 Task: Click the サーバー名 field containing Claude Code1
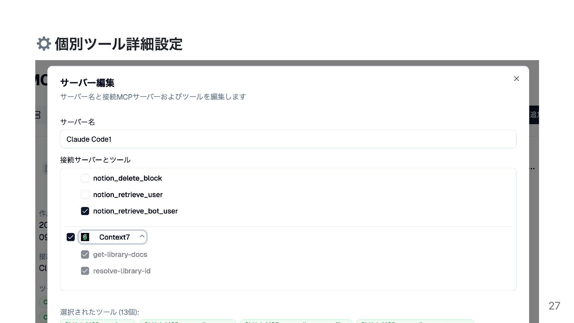288,139
